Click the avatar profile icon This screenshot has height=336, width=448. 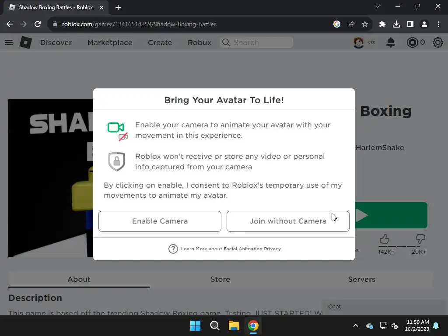359,42
